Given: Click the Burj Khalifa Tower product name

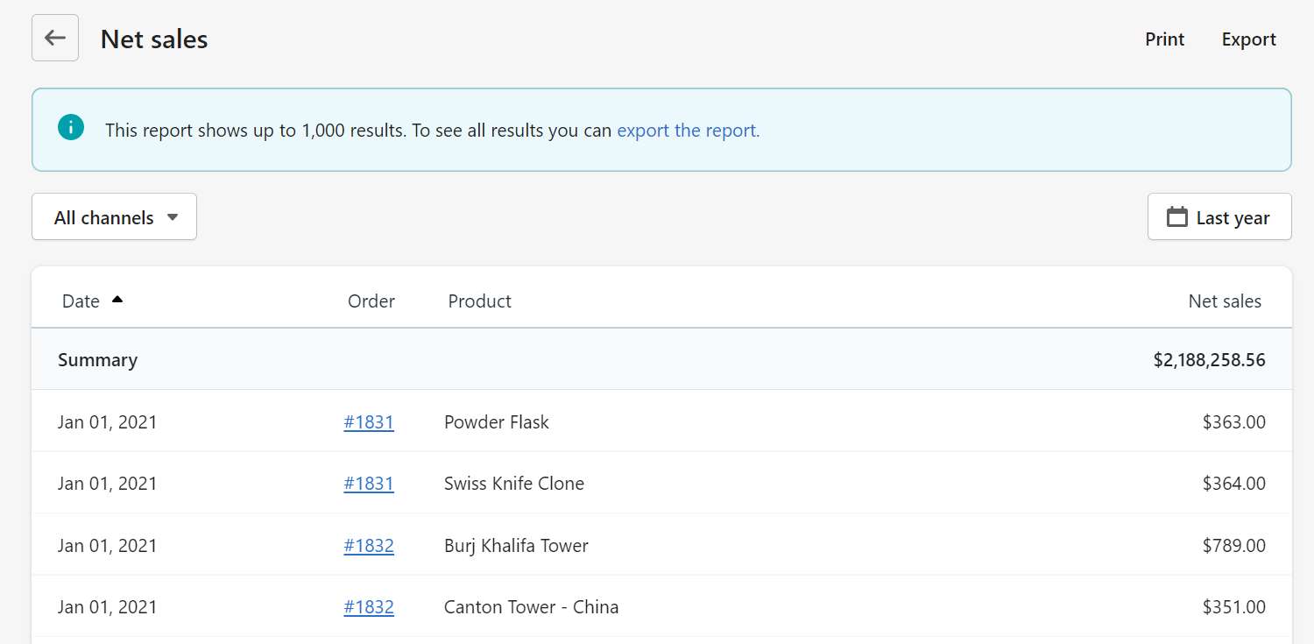Looking at the screenshot, I should pyautogui.click(x=516, y=546).
